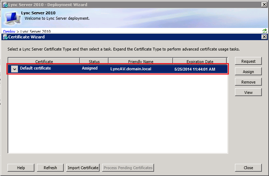Viewport: 269px width, 176px height.
Task: Click the Lync Server computer icon
Action: [12, 18]
